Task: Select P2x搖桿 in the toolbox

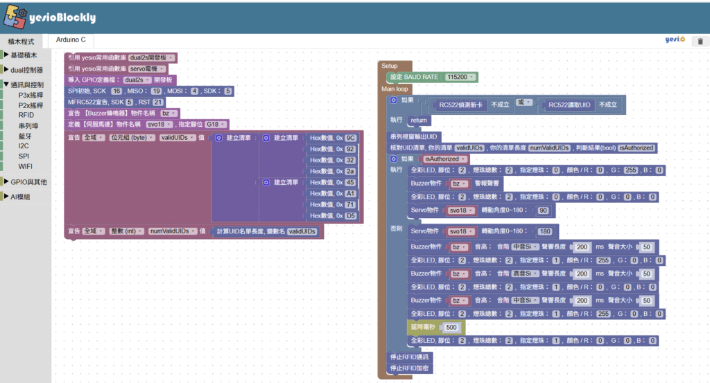Action: click(31, 105)
